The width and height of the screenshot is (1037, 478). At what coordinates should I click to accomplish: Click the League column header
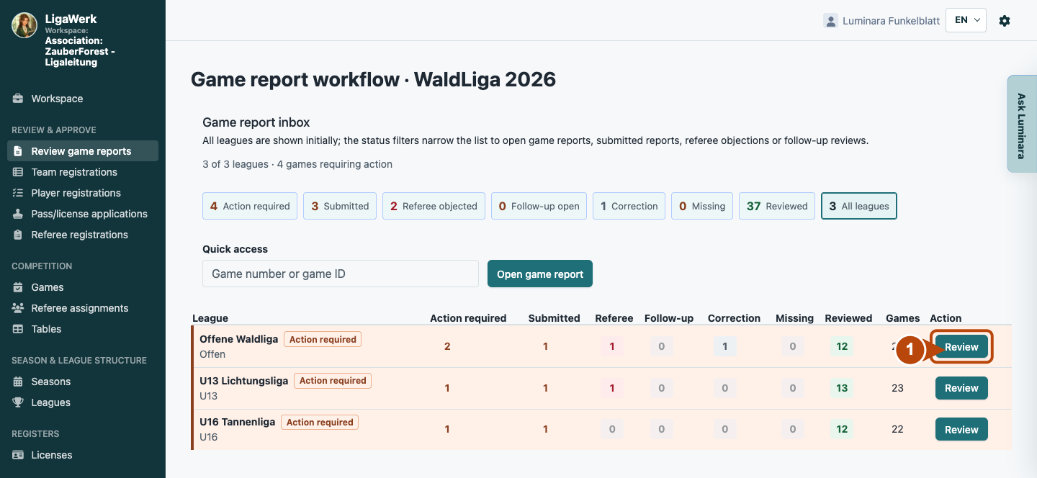(x=210, y=318)
